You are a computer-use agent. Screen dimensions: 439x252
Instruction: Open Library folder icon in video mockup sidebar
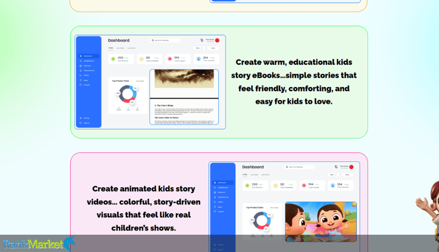click(215, 202)
